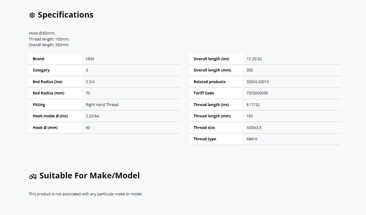Image resolution: width=366 pixels, height=215 pixels.
Task: Click the Brand value CBM
Action: click(x=90, y=59)
